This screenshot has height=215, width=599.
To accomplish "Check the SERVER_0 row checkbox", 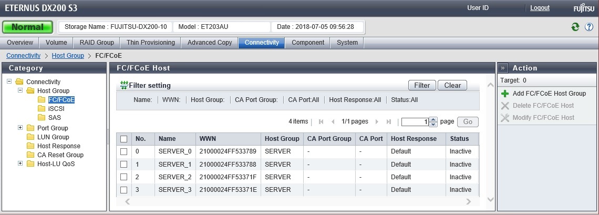I will pos(124,151).
